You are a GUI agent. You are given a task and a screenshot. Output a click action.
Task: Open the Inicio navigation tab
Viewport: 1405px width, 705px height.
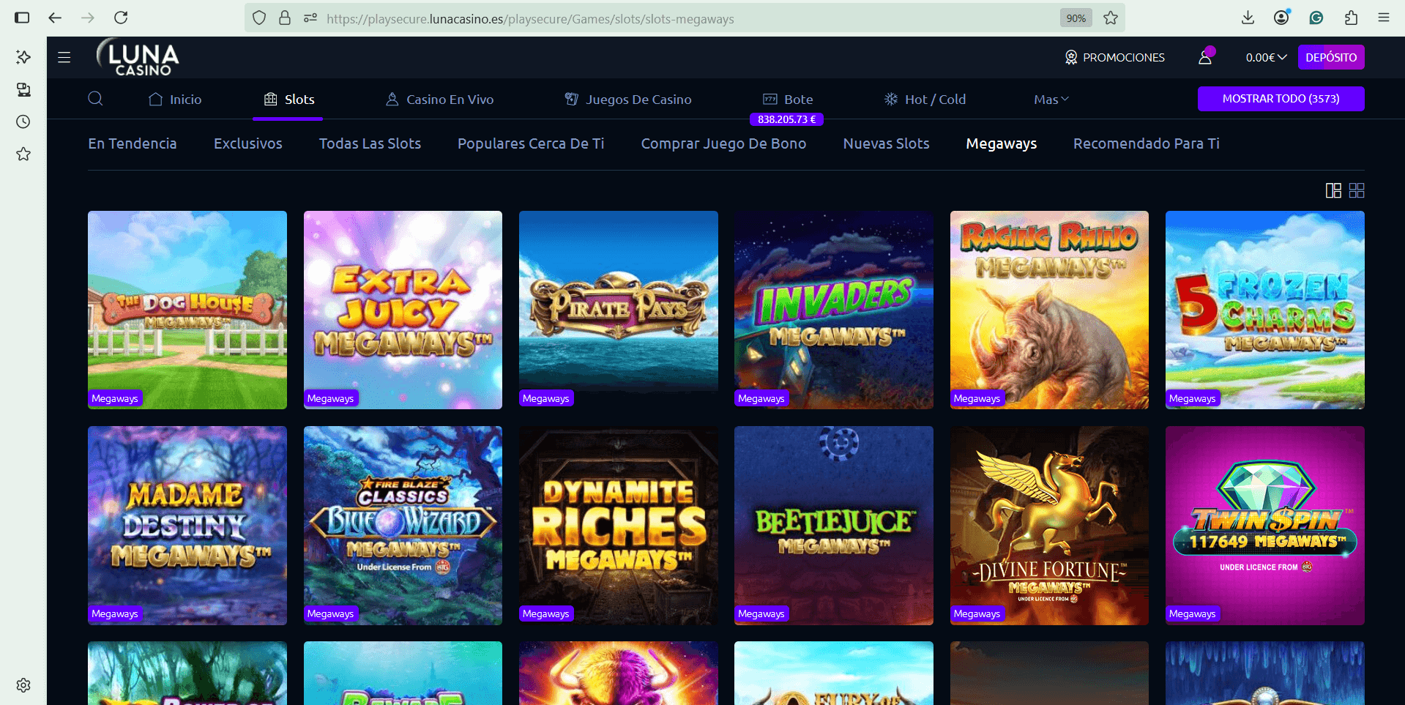point(175,100)
